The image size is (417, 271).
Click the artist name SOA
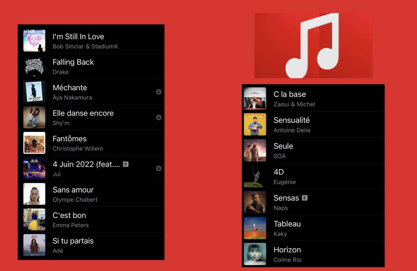coord(280,156)
